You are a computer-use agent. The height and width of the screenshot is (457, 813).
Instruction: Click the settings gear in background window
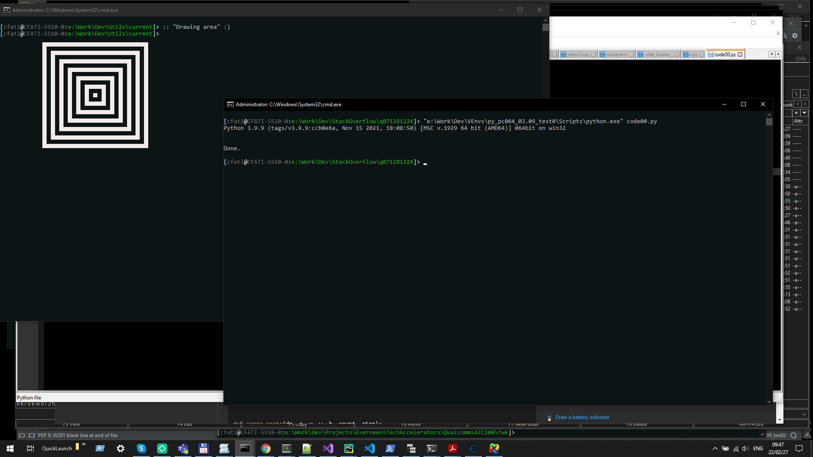click(x=795, y=36)
